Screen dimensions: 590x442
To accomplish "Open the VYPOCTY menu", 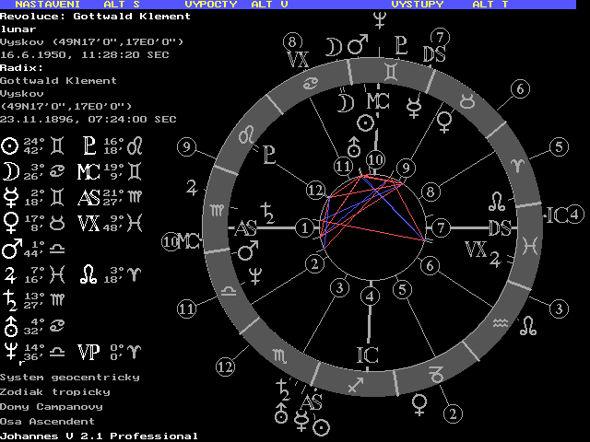I will pyautogui.click(x=211, y=5).
